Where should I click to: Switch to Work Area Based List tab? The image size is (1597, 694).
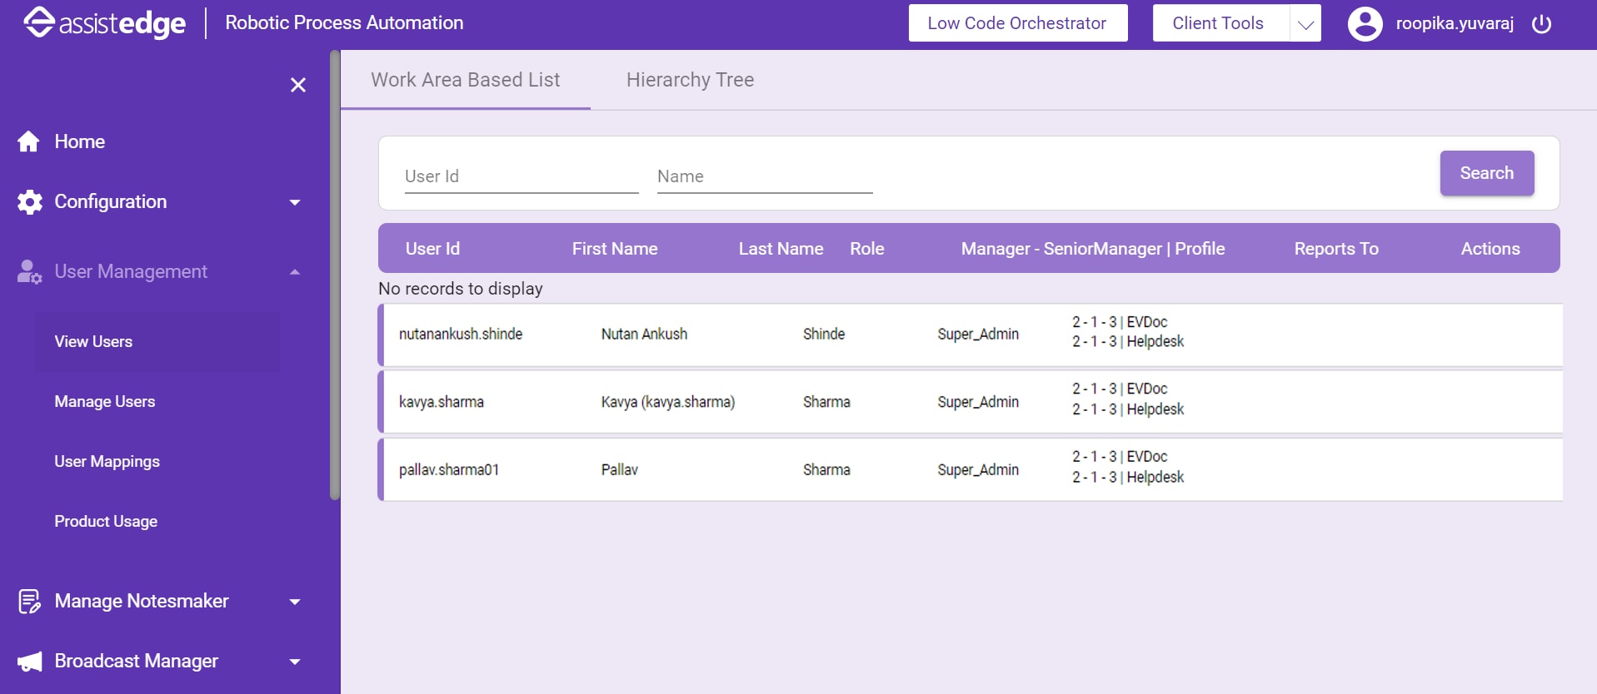[x=466, y=80]
